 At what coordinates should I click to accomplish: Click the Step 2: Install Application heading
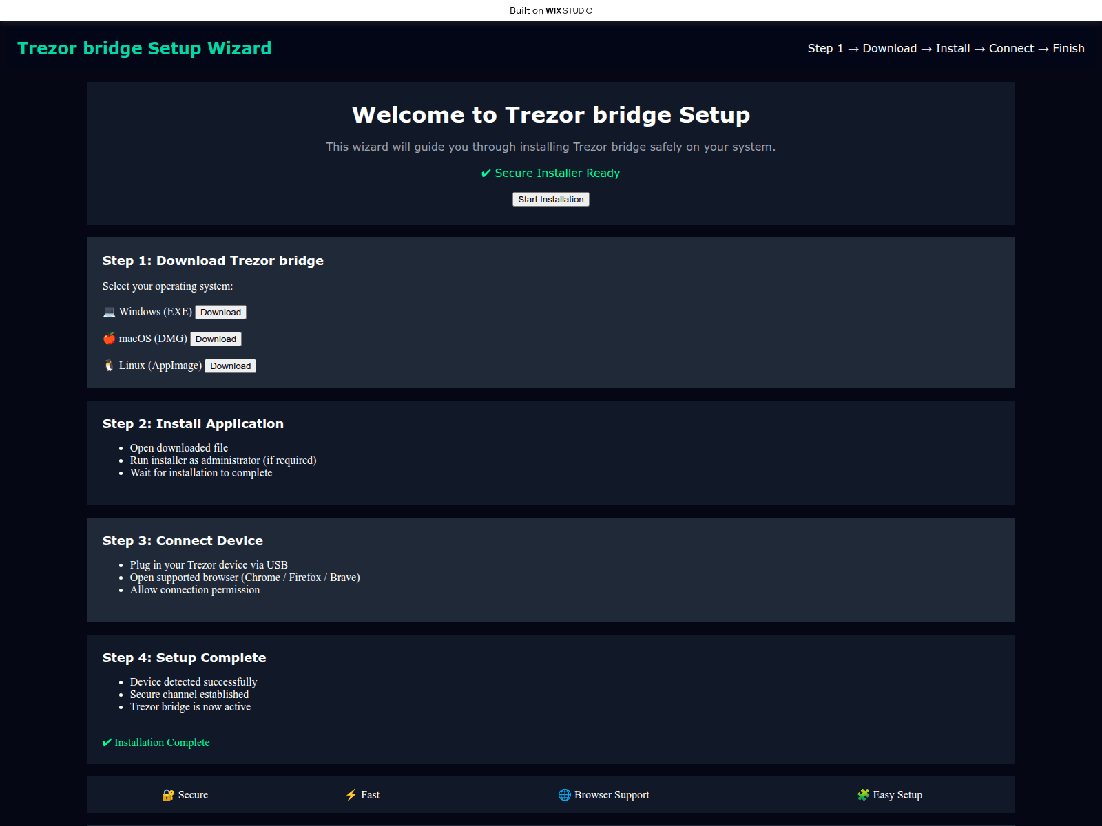[x=193, y=424]
